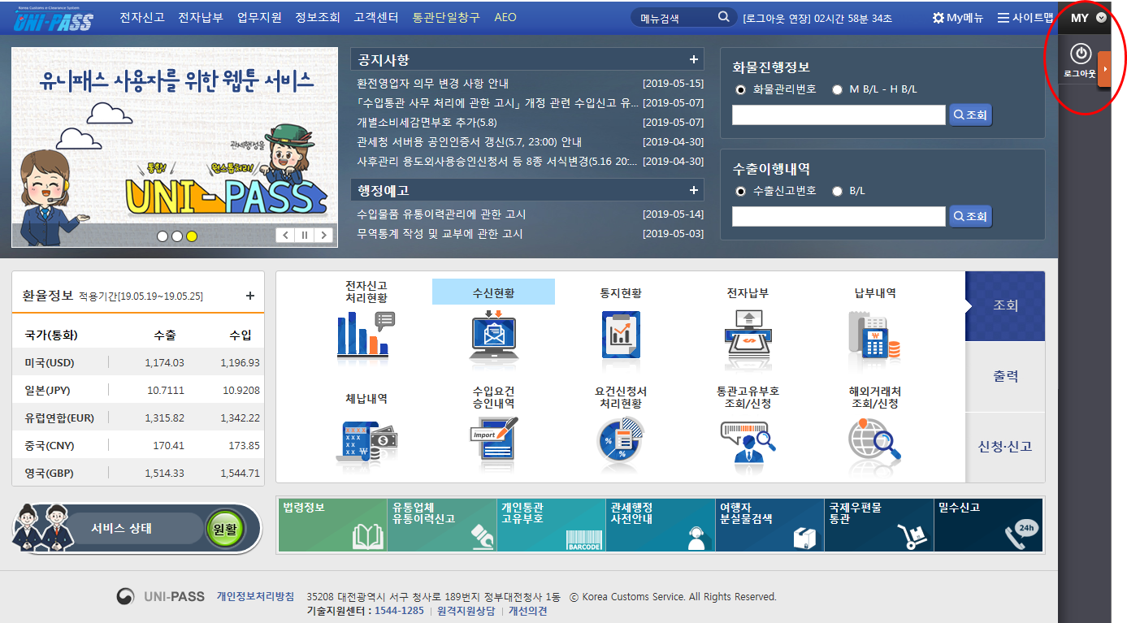Open 관세행정 사전안내 tile

point(661,525)
